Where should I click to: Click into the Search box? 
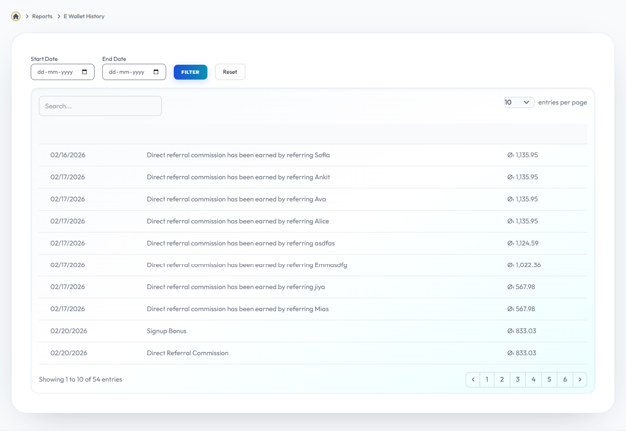point(100,106)
